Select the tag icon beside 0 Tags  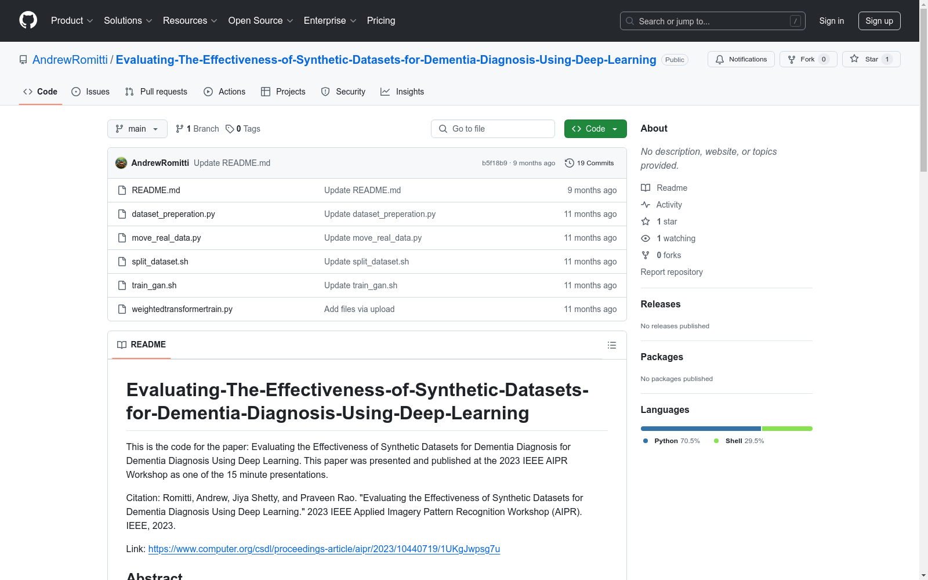230,129
